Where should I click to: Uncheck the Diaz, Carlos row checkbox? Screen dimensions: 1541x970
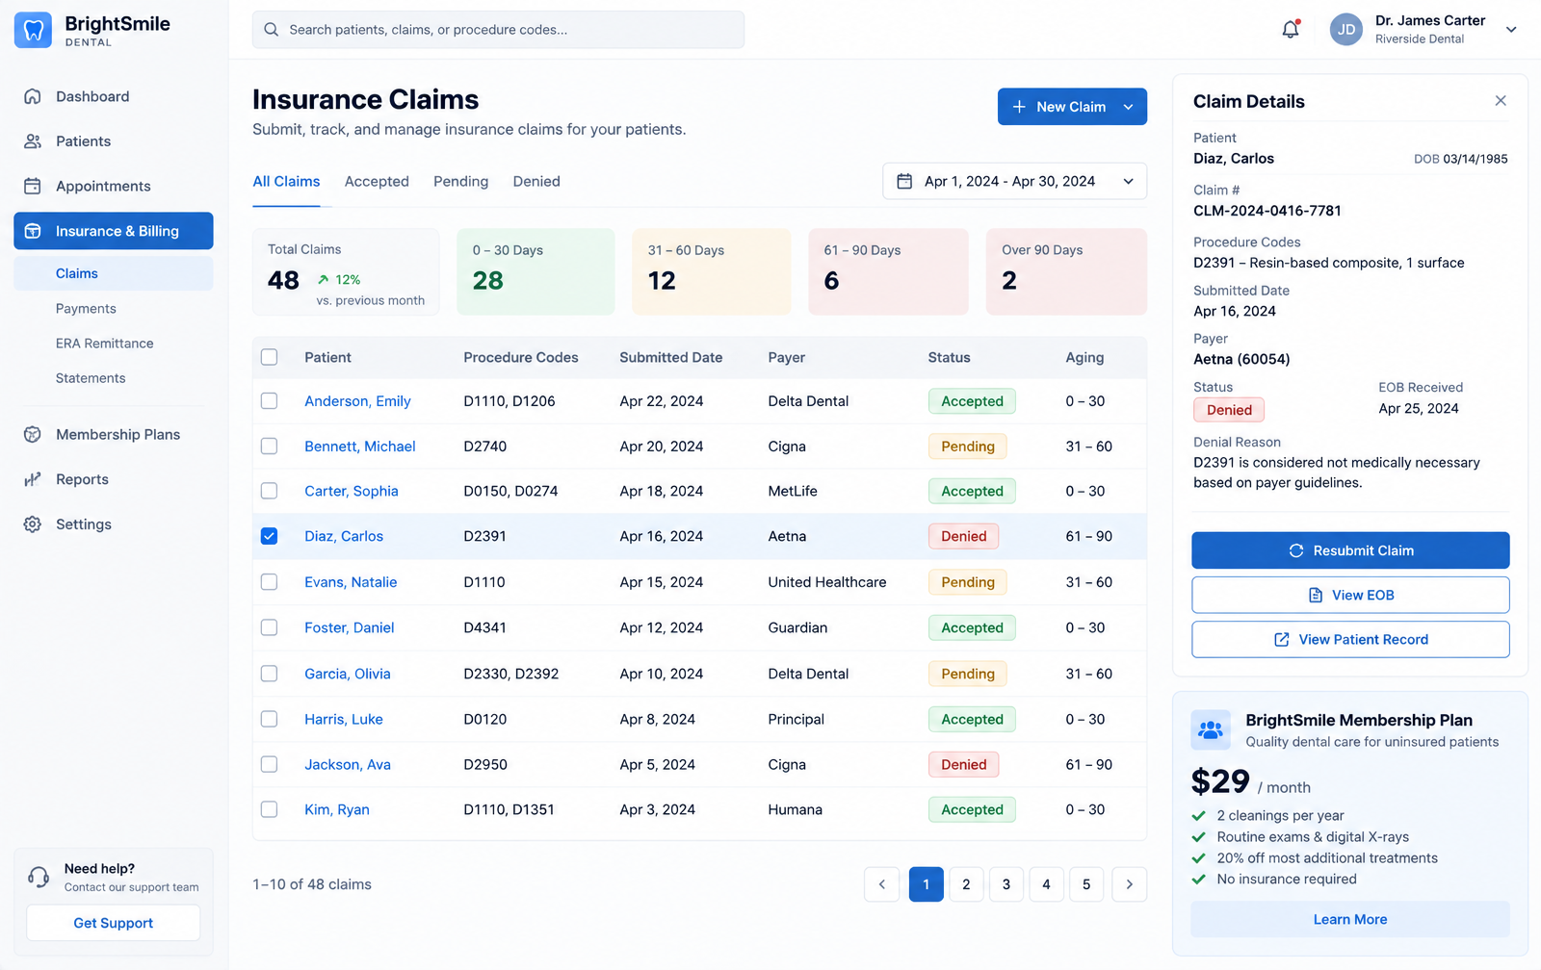pos(270,536)
